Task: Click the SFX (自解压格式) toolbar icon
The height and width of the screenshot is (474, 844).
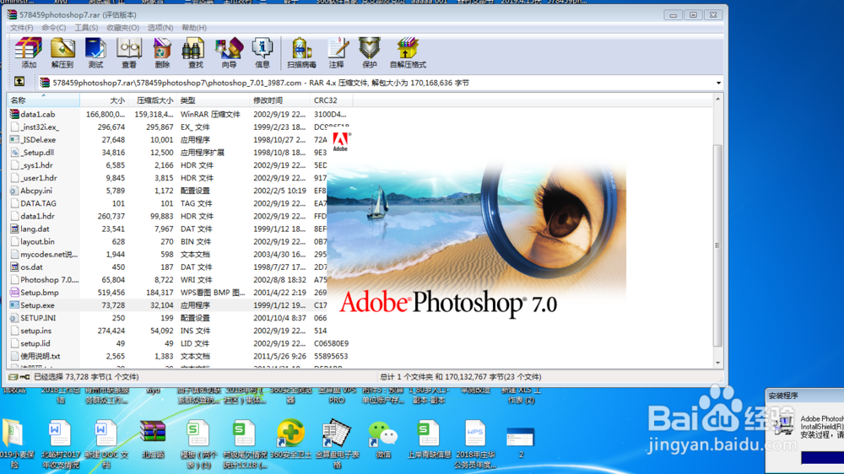Action: pos(408,53)
